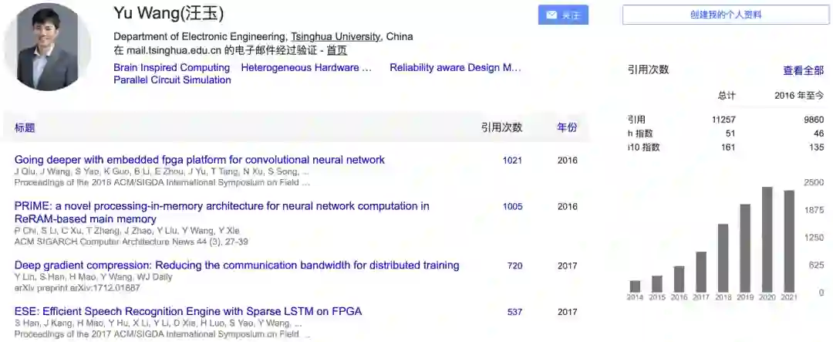
Task: Click the envelope icon on the follow button
Action: [551, 15]
